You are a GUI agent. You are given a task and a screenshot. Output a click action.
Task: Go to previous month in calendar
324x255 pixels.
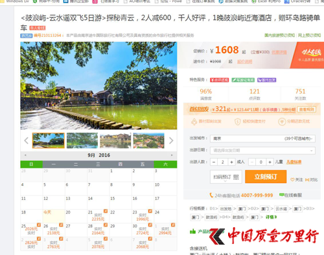(25, 155)
